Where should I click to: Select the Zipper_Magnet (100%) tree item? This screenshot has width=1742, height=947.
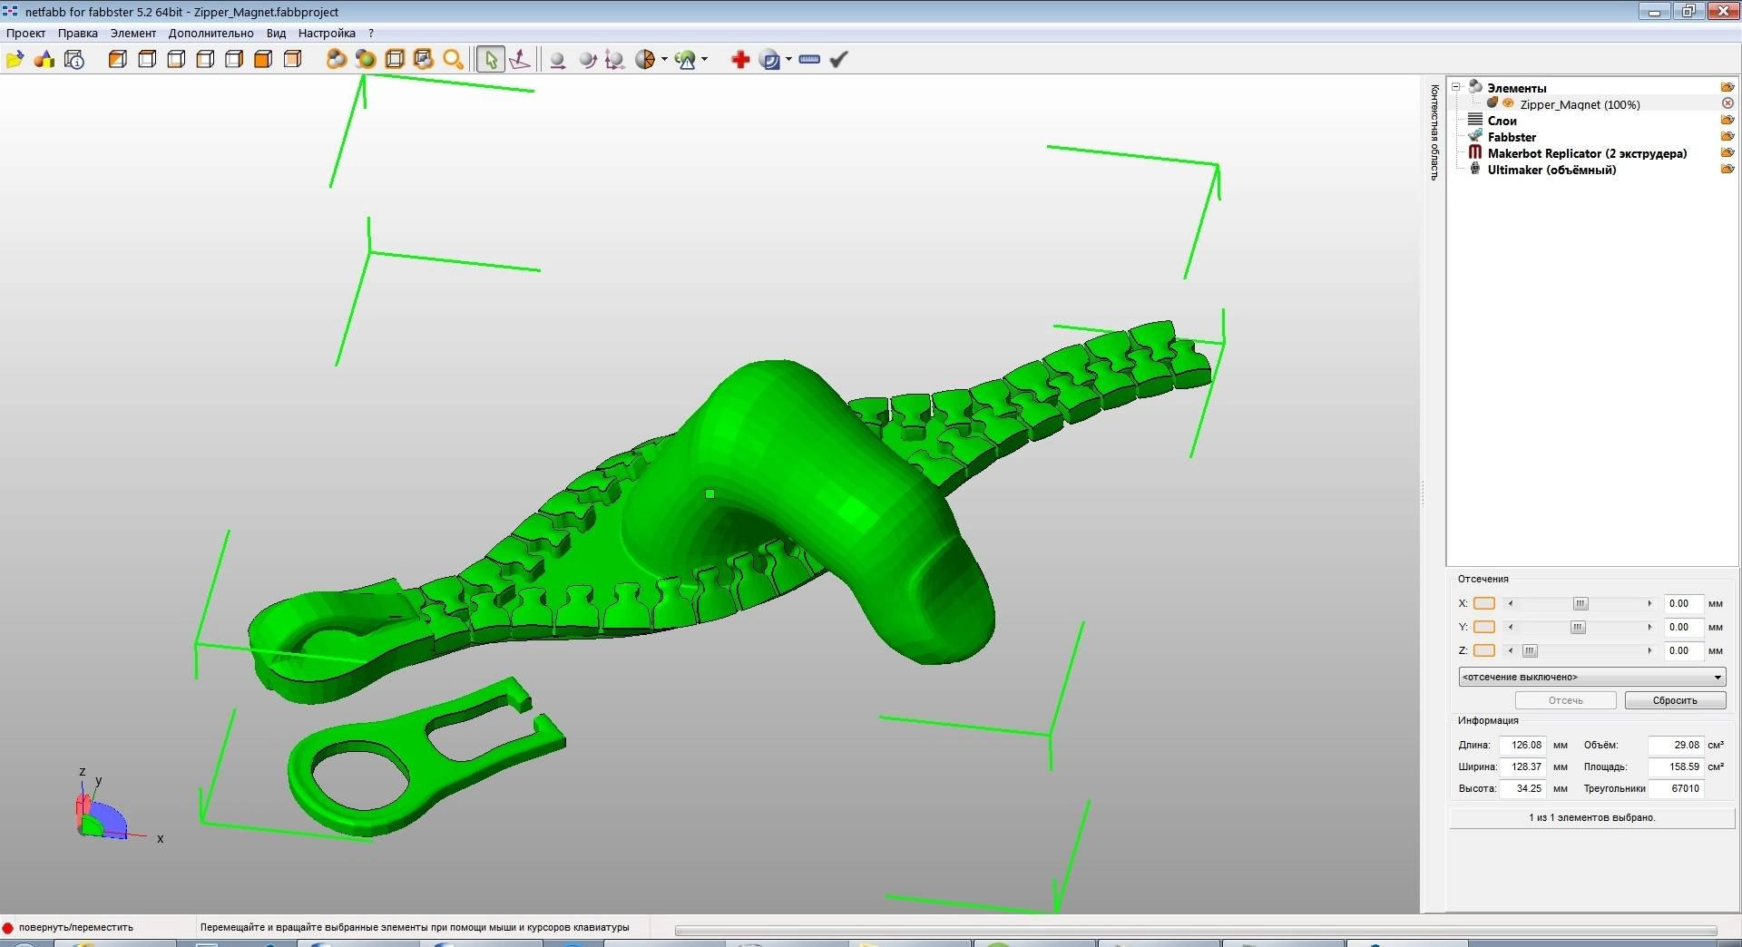coord(1580,104)
